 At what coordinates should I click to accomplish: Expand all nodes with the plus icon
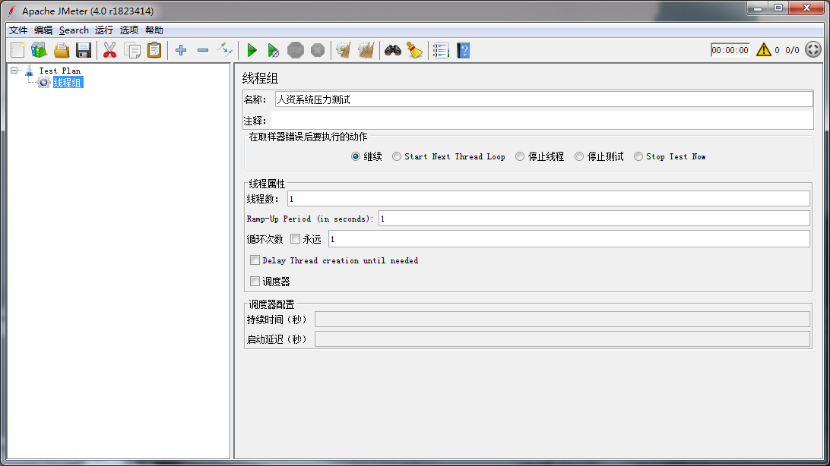click(181, 50)
